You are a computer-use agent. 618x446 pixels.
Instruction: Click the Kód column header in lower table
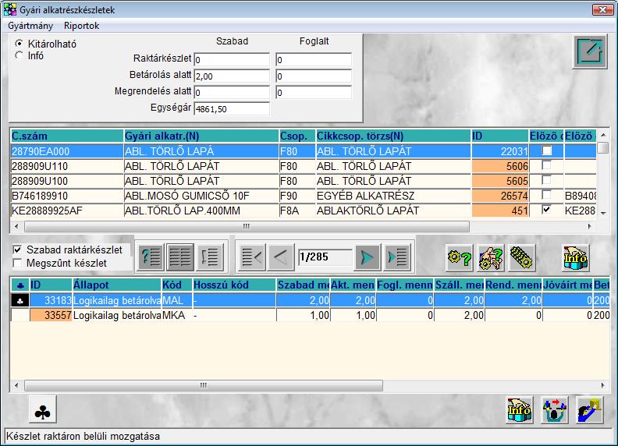[x=177, y=285]
